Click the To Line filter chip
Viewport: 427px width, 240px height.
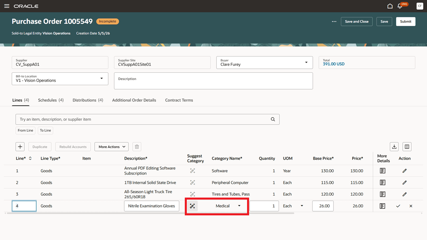pyautogui.click(x=45, y=131)
